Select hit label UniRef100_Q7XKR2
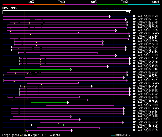This screenshot has width=162, height=137. point(145,94)
